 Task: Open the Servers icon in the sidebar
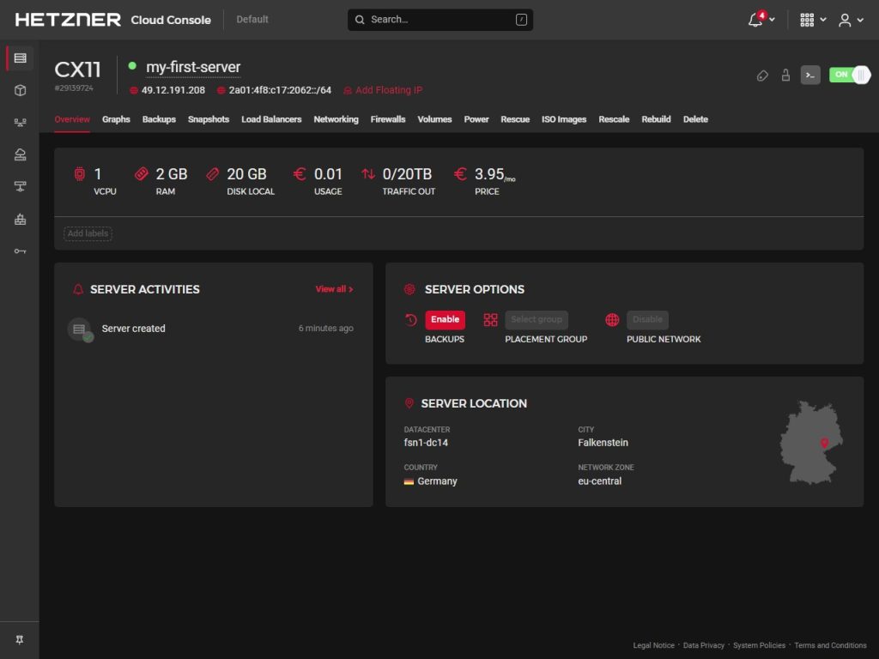(x=20, y=58)
